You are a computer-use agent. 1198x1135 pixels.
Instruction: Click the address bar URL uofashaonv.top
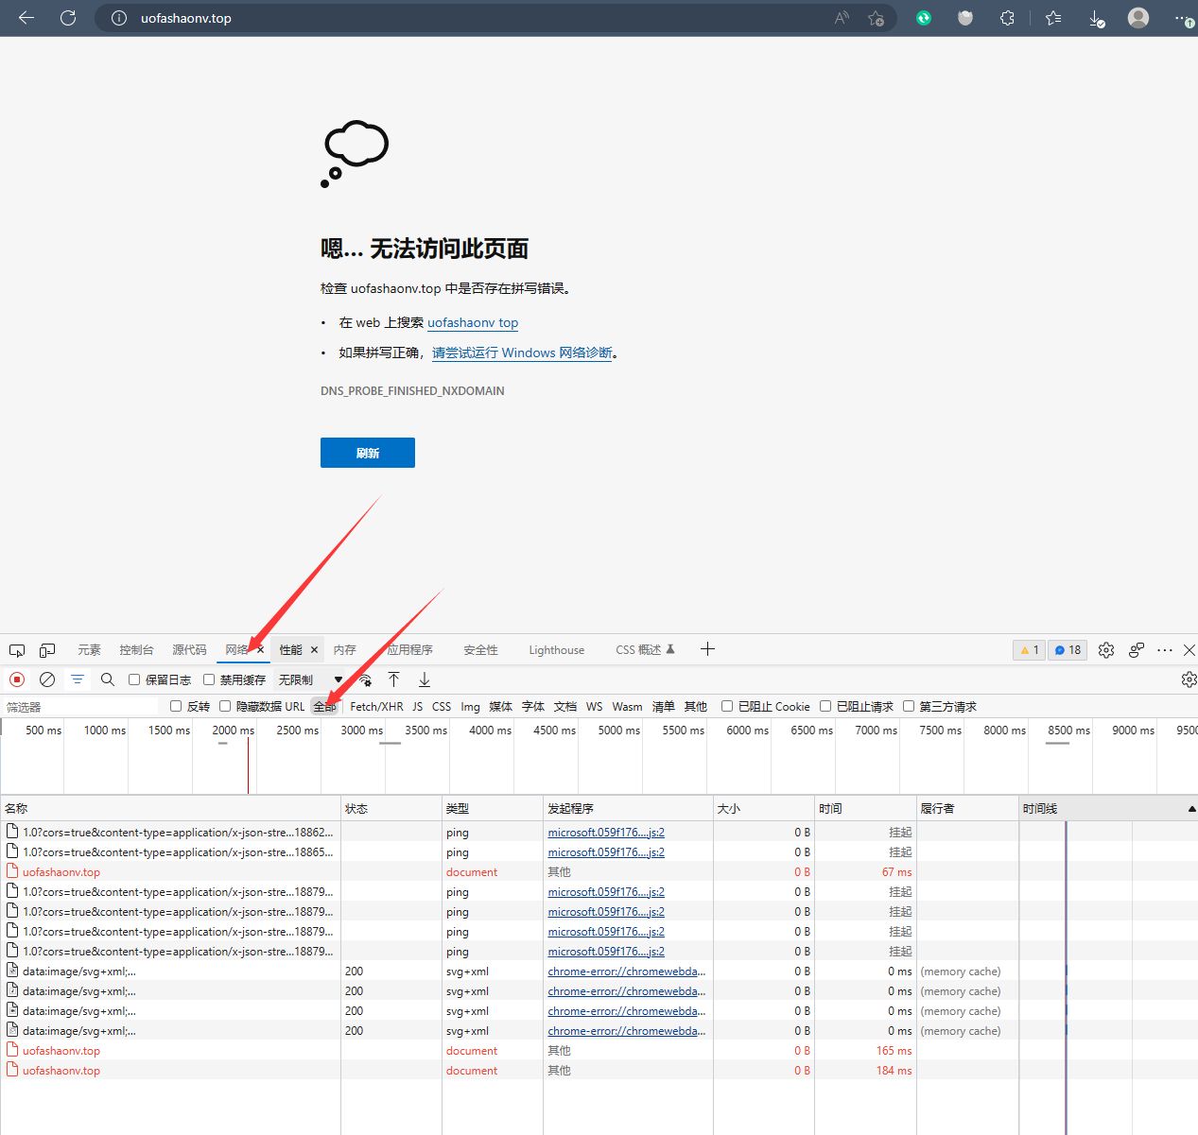pyautogui.click(x=186, y=18)
